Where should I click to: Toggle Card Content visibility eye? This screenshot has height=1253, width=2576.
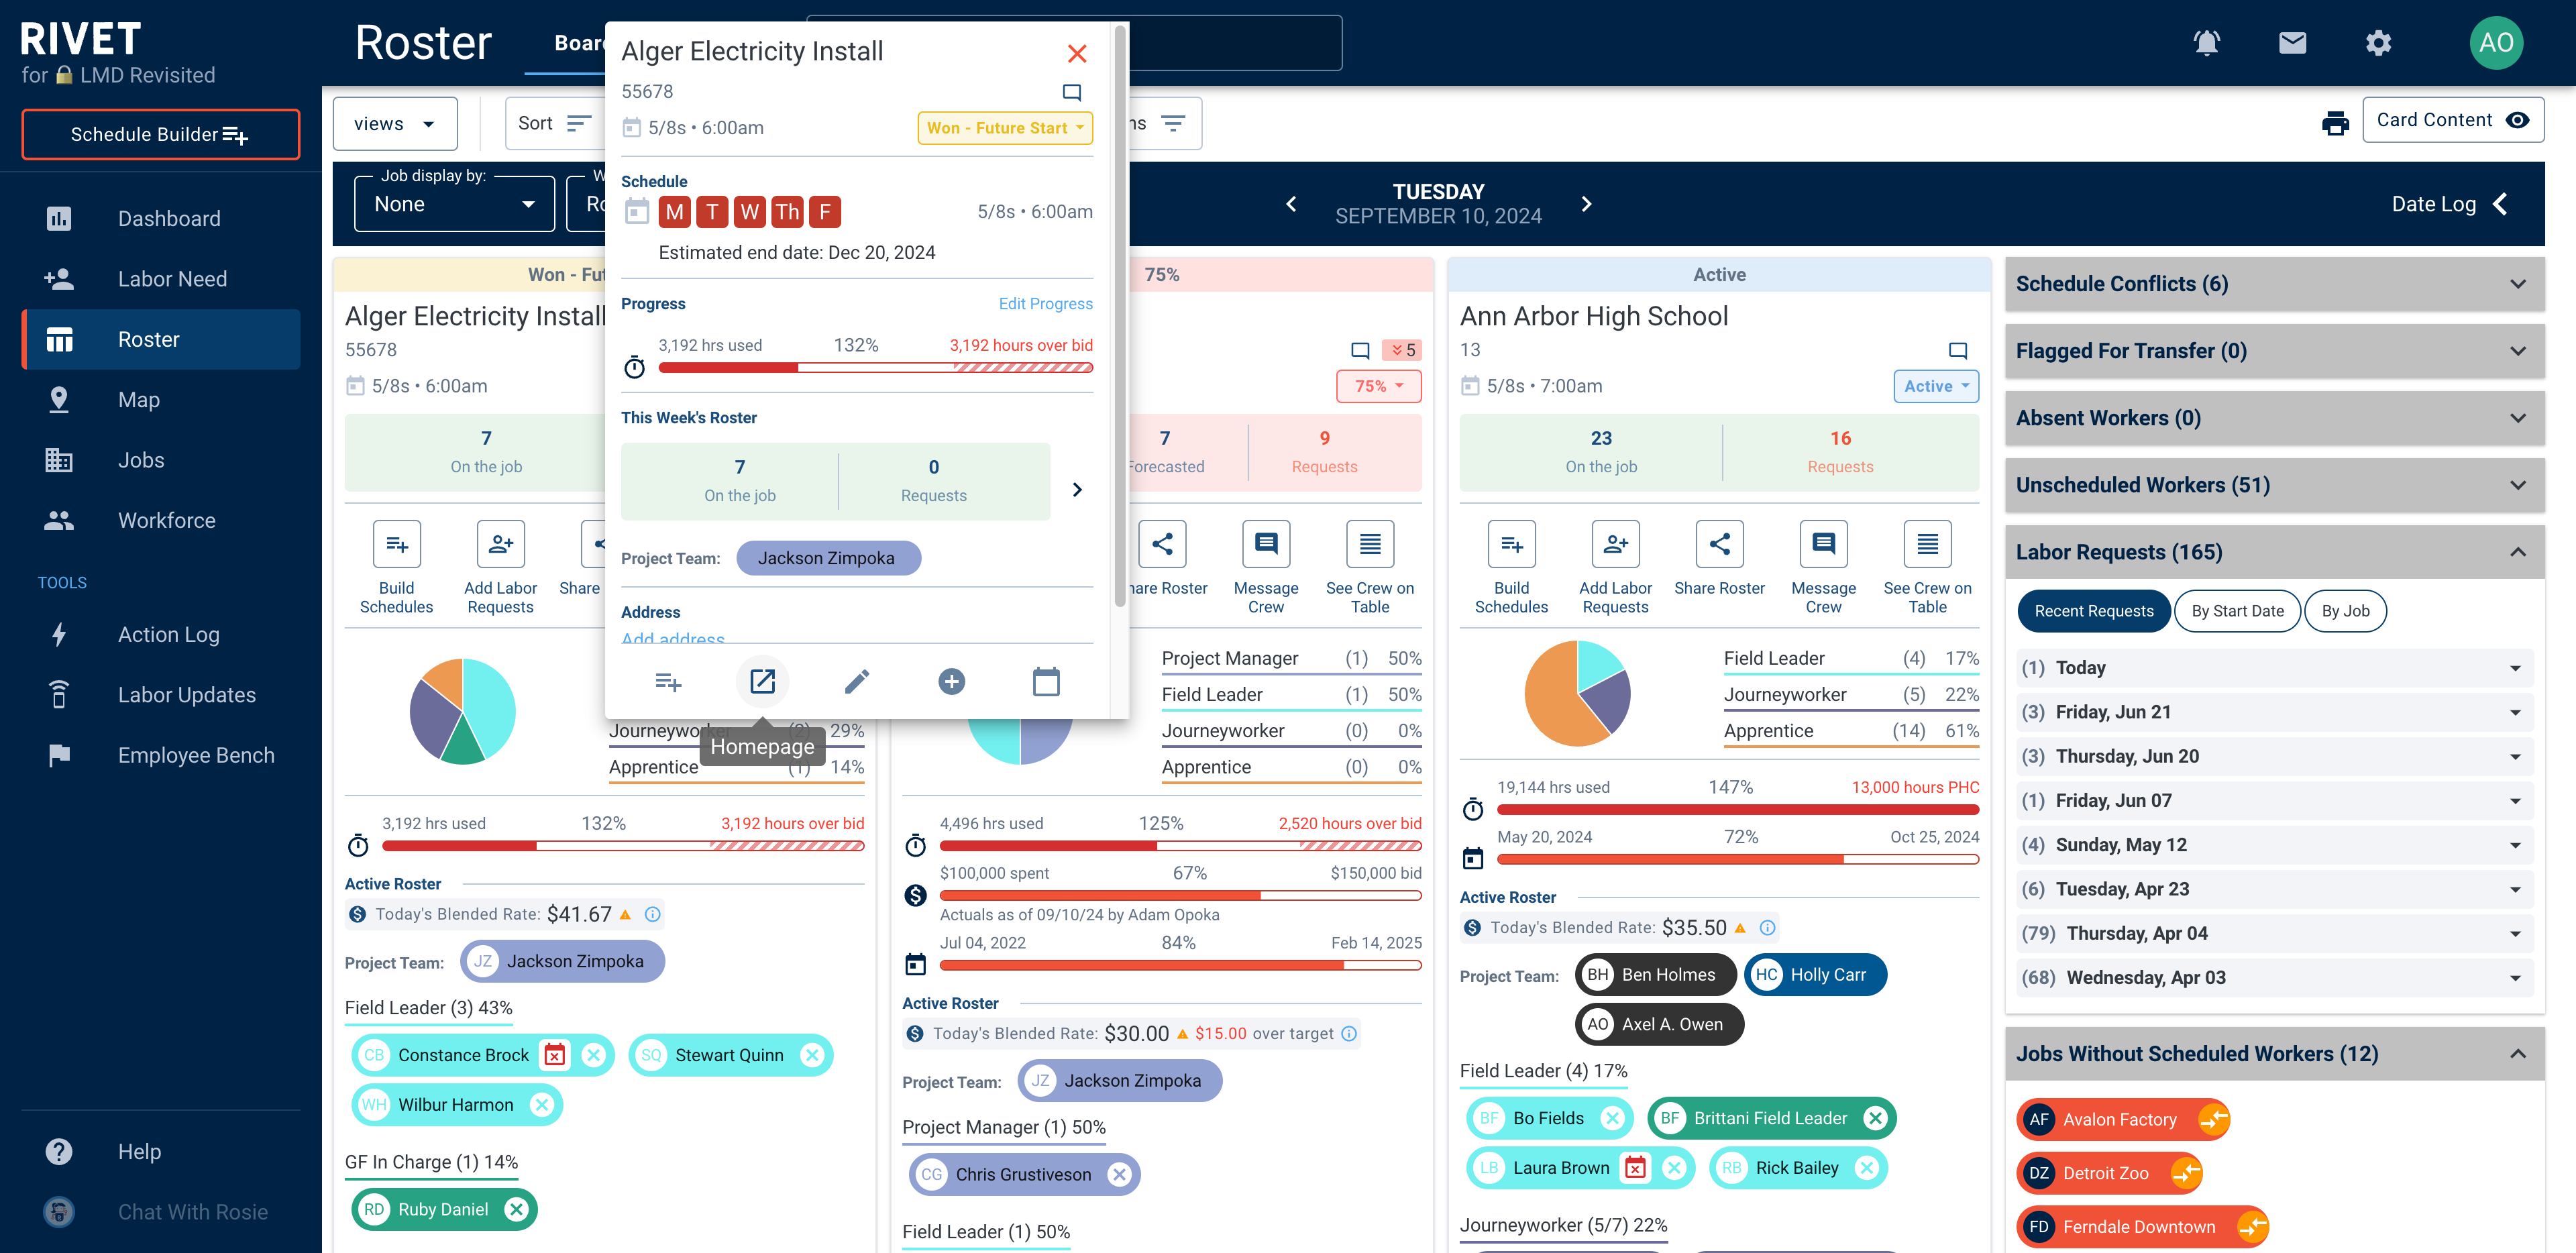pyautogui.click(x=2518, y=120)
